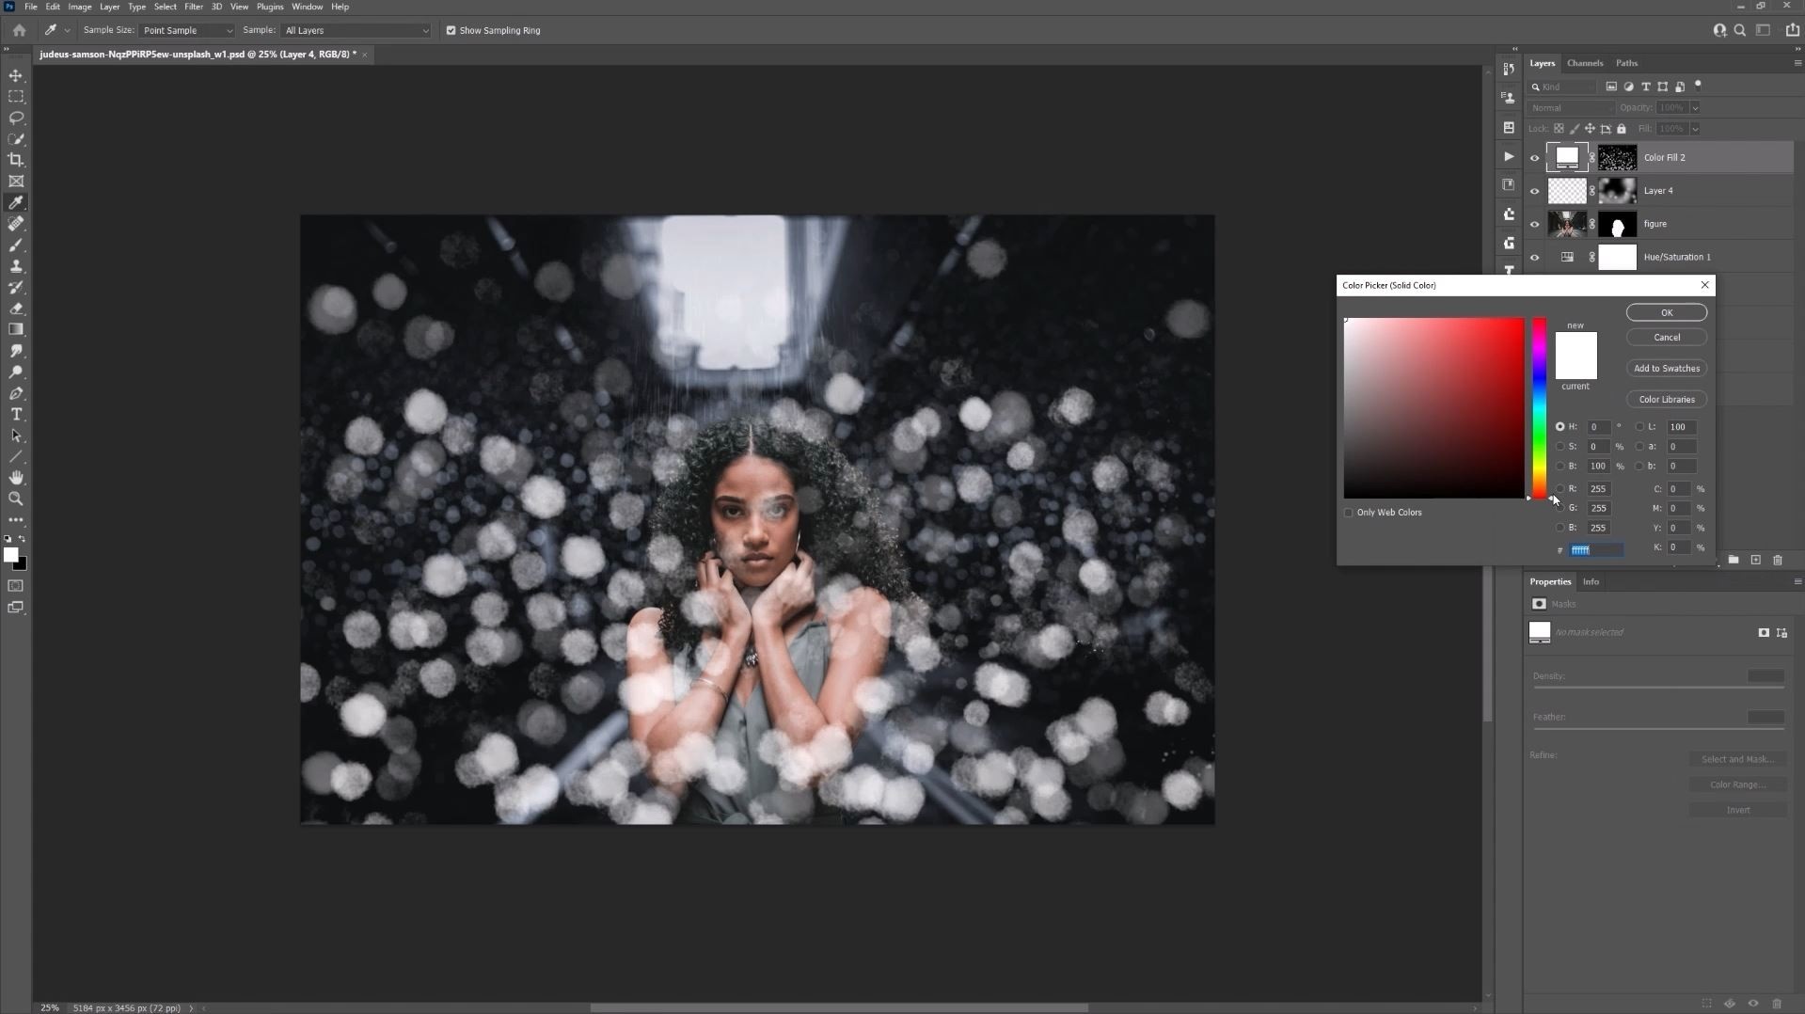Select the R red radio button

pyautogui.click(x=1560, y=489)
